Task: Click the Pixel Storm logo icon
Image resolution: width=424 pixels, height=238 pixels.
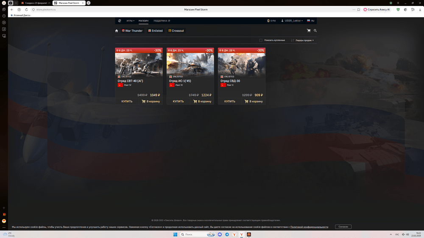Action: point(120,21)
